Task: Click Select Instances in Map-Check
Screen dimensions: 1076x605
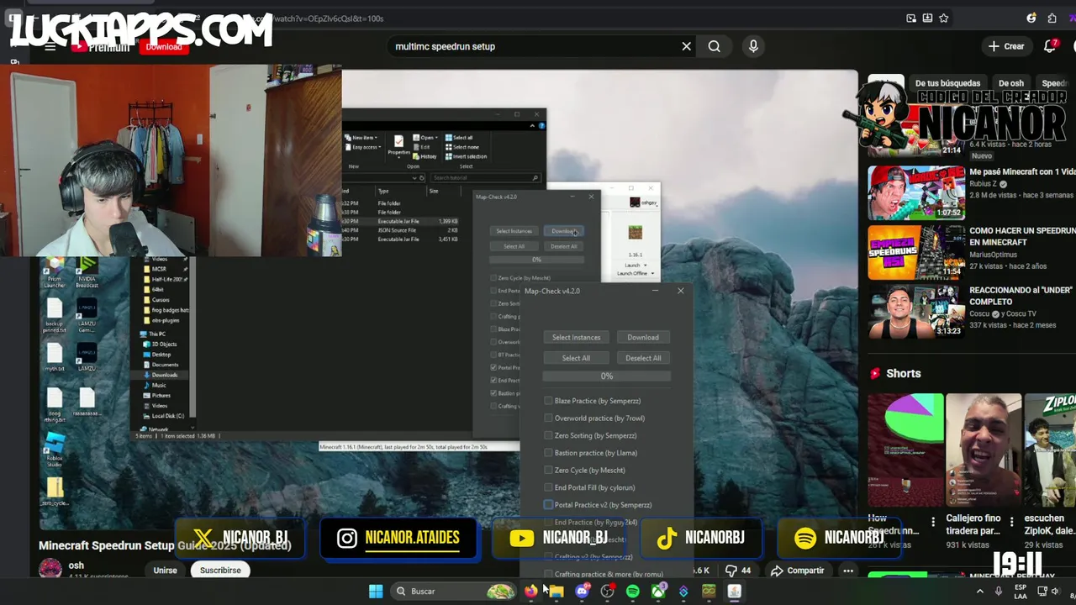Action: click(576, 337)
